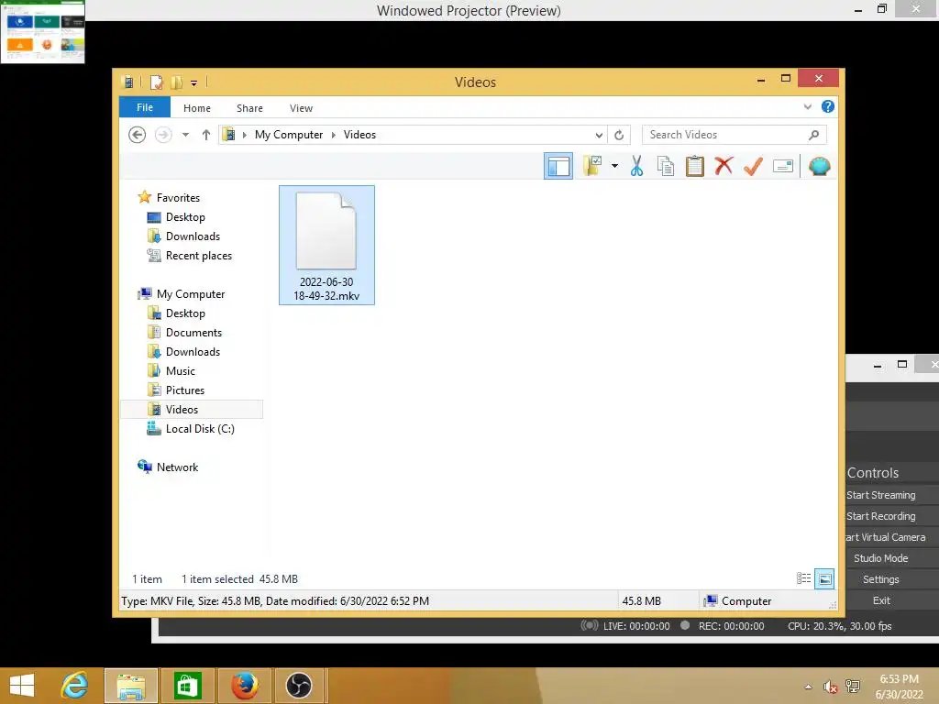Open the address bar history dropdown
939x704 pixels.
599,136
